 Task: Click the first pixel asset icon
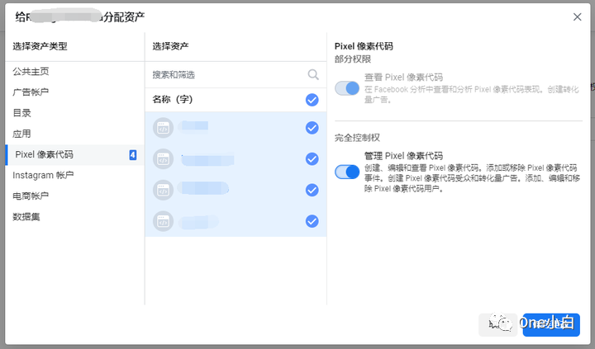(163, 128)
